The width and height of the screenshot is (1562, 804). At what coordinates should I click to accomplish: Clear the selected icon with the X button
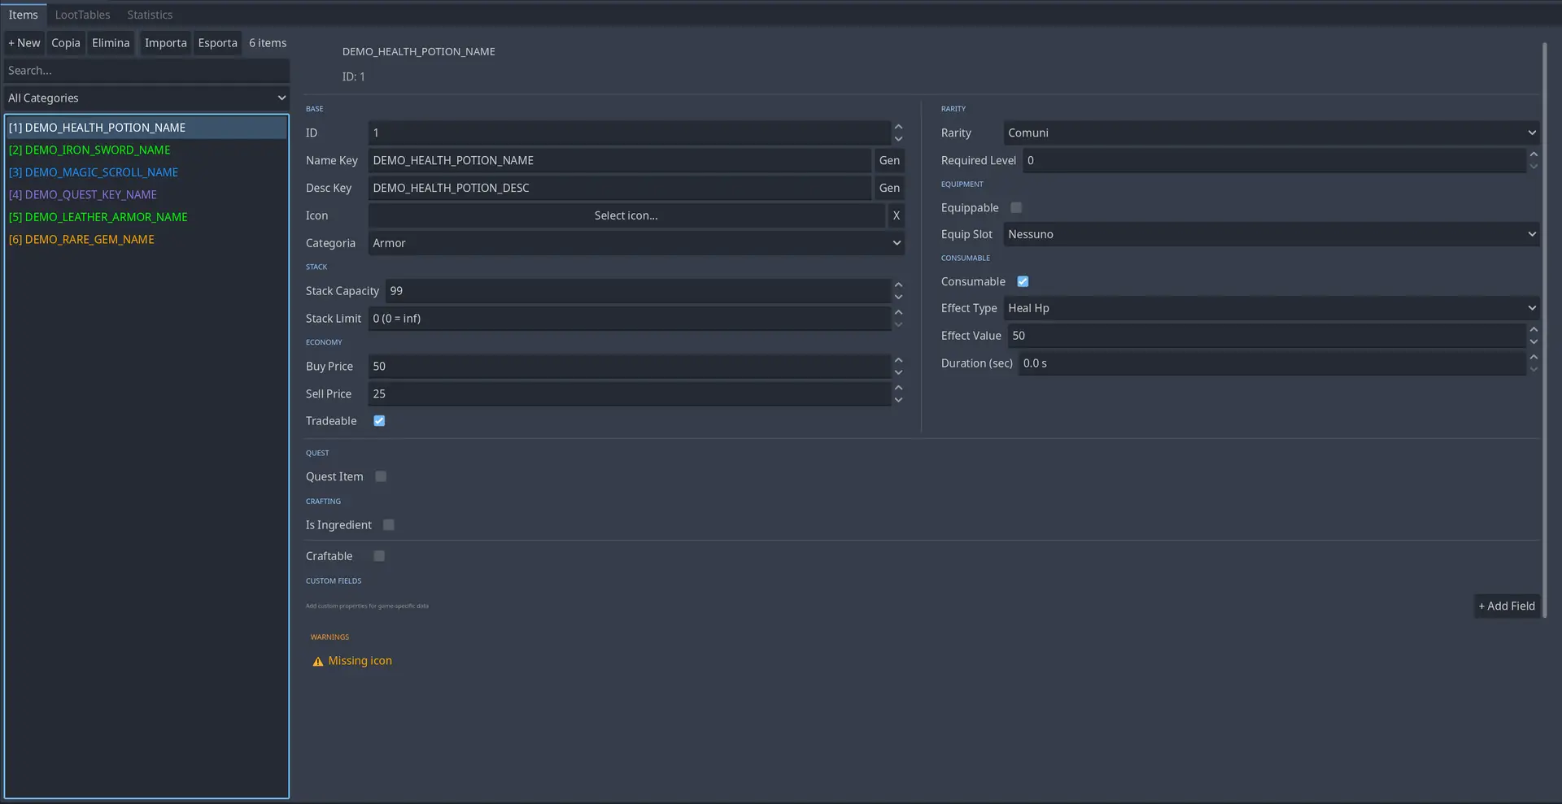click(897, 215)
